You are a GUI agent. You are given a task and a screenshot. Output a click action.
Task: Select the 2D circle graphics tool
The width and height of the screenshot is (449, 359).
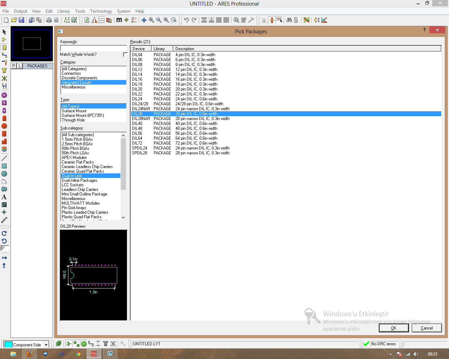[x=4, y=174]
